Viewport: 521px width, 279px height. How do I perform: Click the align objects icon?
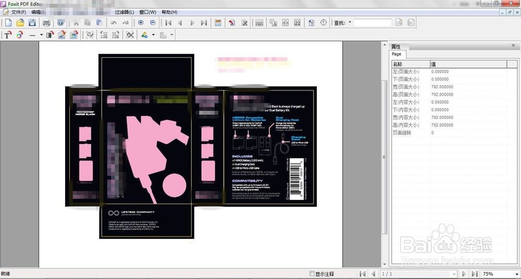[163, 35]
